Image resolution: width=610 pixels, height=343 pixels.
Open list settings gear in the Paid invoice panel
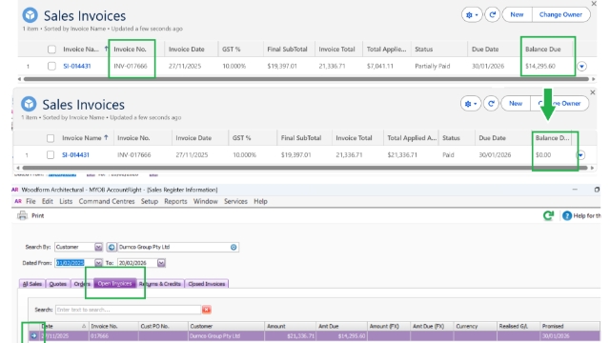(x=471, y=104)
